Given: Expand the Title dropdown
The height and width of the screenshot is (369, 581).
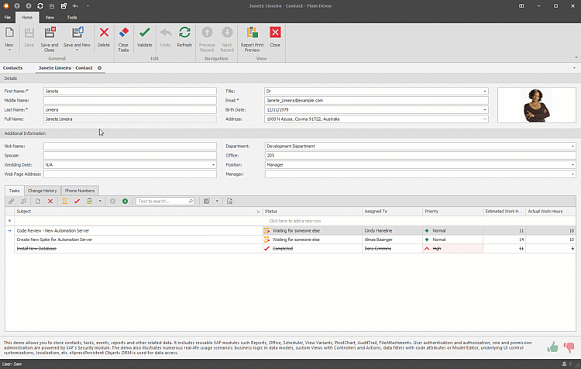Looking at the screenshot, I should tap(485, 91).
